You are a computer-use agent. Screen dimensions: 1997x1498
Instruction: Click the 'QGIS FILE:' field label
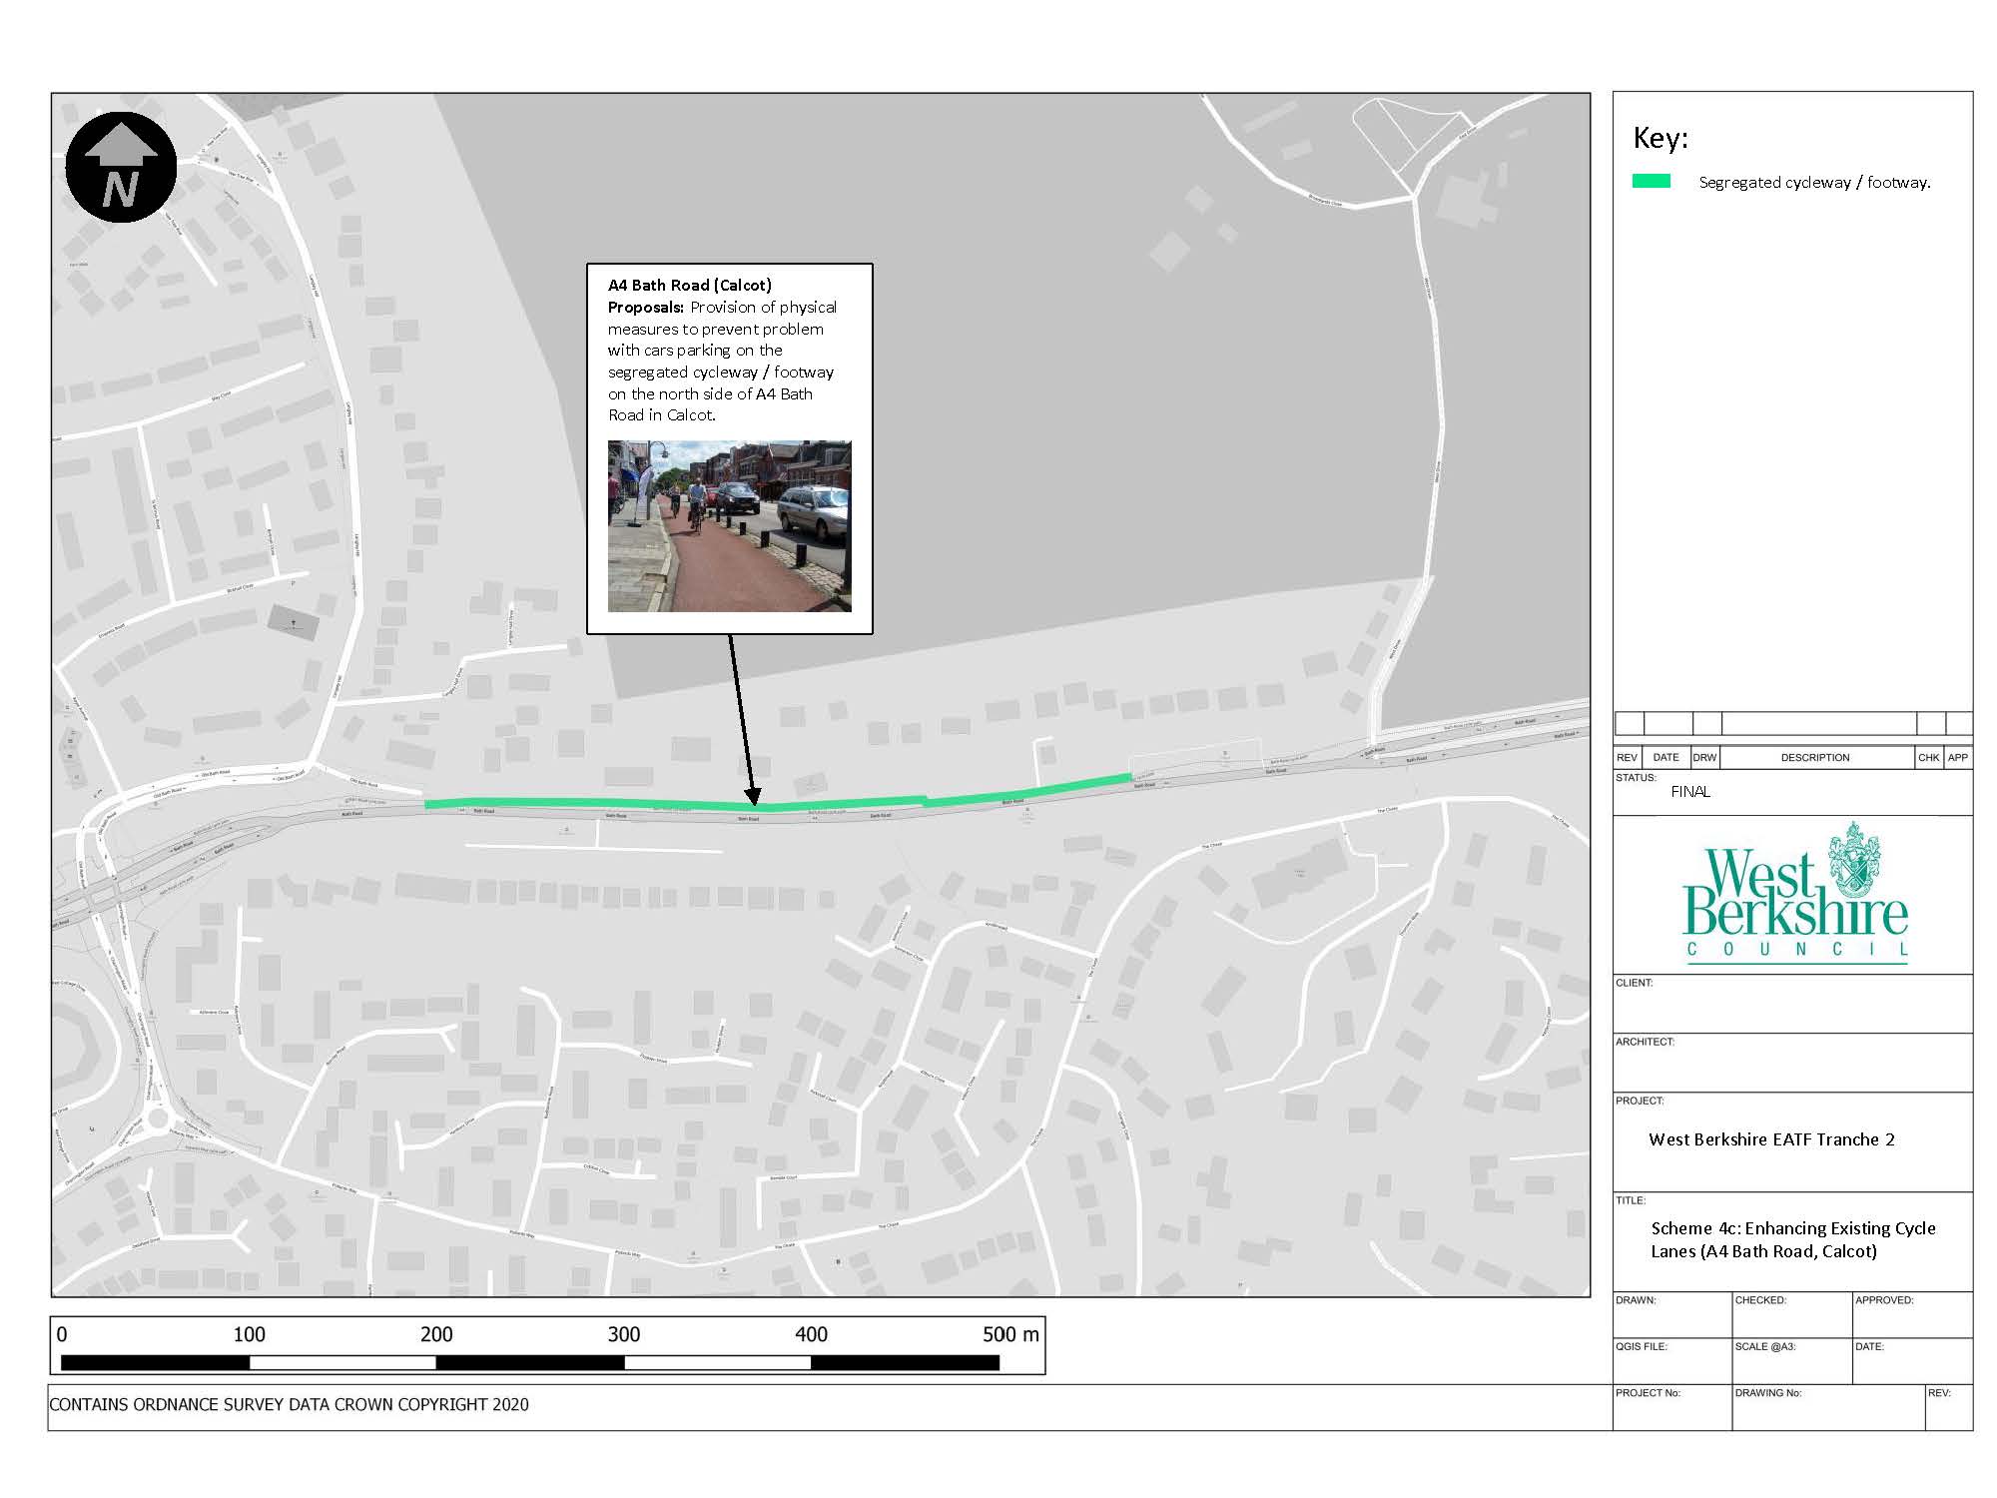(x=1642, y=1346)
